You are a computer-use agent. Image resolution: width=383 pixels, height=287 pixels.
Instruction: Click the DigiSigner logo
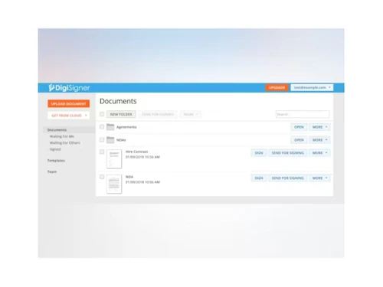pos(69,88)
